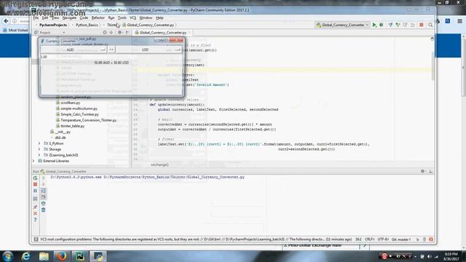Pin the Run tab
The image size is (466, 262).
point(35,207)
